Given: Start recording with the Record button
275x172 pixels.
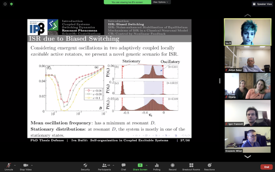Looking at the screenshot, I should (173, 167).
